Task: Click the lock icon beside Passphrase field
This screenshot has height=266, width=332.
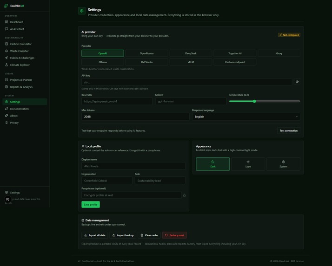Action: (185, 195)
